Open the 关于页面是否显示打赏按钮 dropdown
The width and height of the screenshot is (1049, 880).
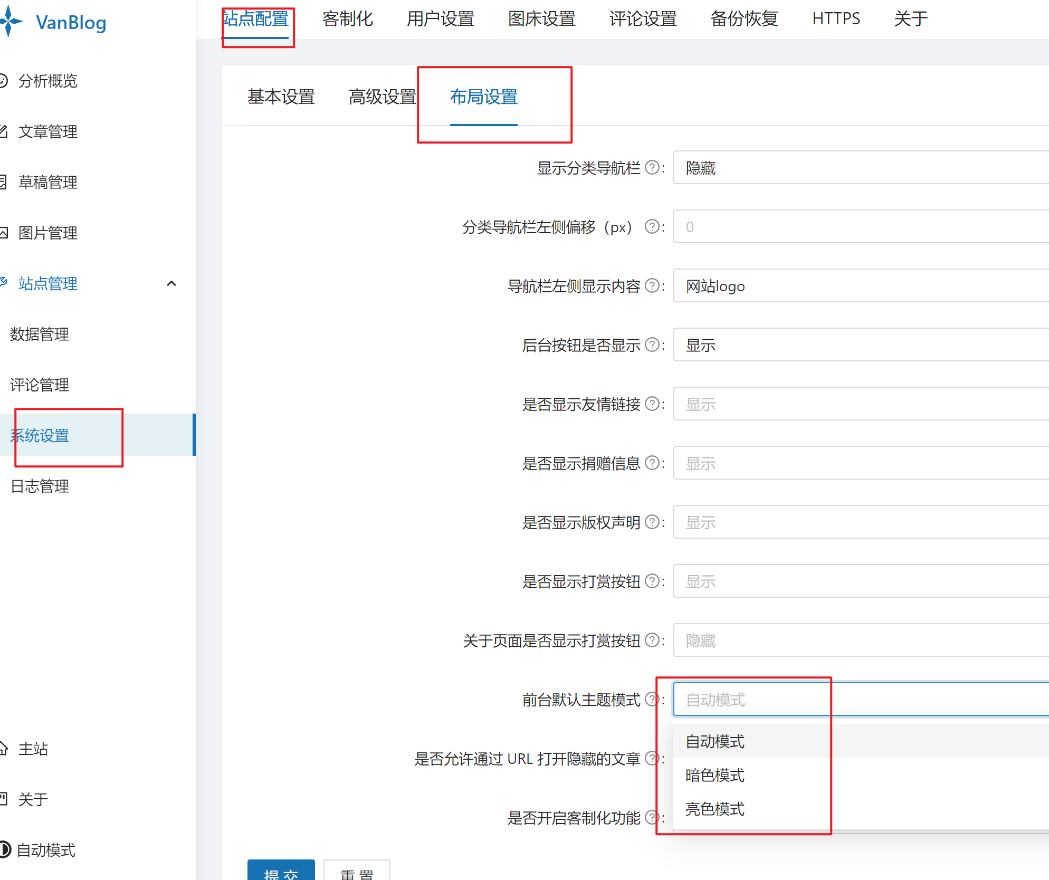[x=861, y=640]
